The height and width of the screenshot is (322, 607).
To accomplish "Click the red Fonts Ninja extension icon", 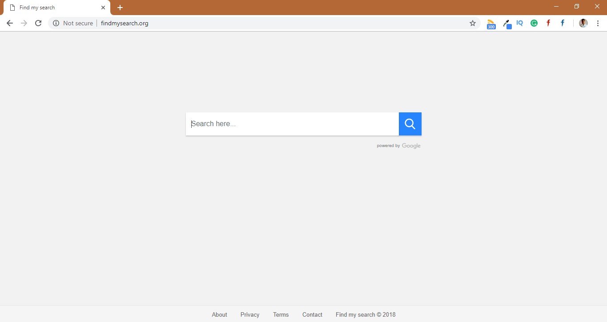I will (548, 23).
